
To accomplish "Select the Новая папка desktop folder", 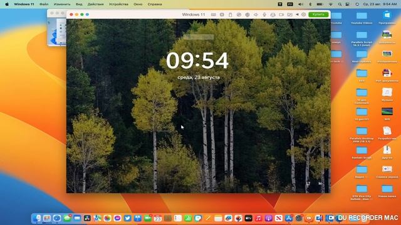I will [387, 191].
